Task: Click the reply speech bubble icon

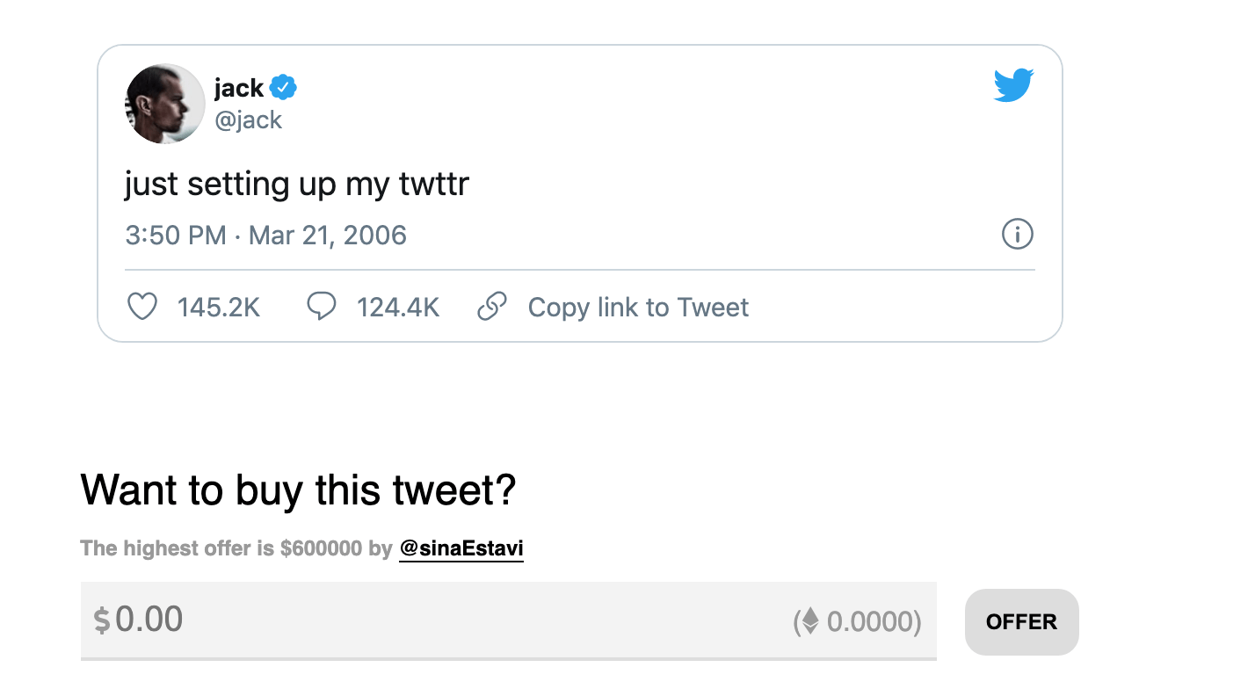Action: [x=322, y=307]
